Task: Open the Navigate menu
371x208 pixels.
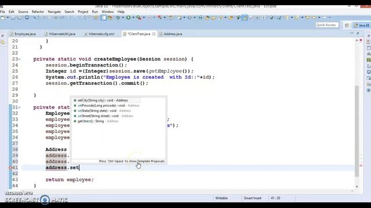Action: [54, 12]
